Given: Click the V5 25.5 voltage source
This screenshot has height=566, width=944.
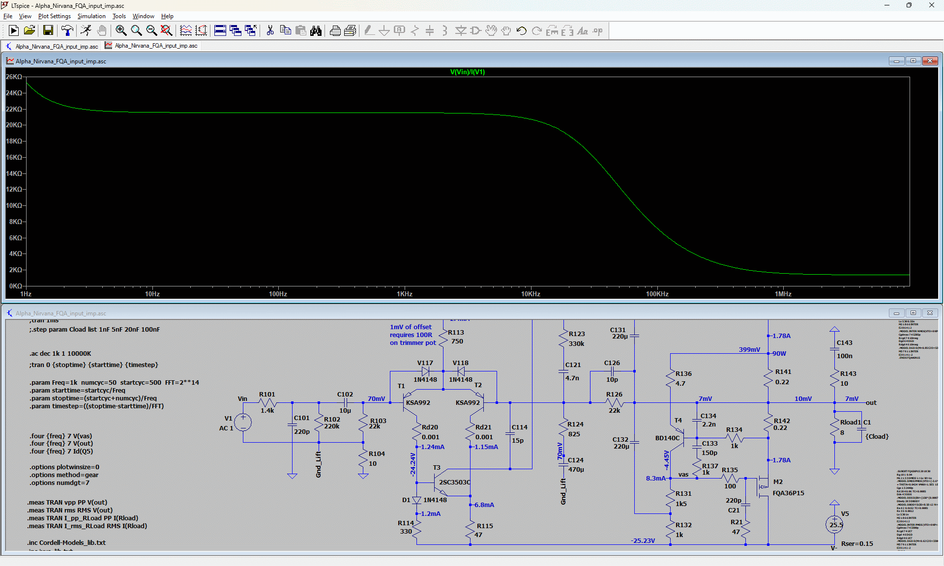Looking at the screenshot, I should pyautogui.click(x=834, y=524).
